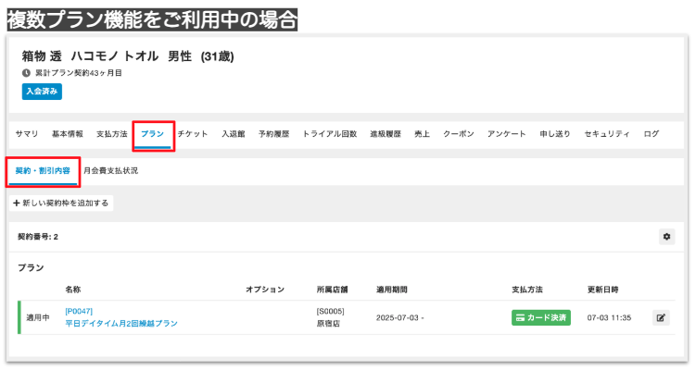696x370 pixels.
Task: Open the サマリ tab
Action: click(x=27, y=134)
